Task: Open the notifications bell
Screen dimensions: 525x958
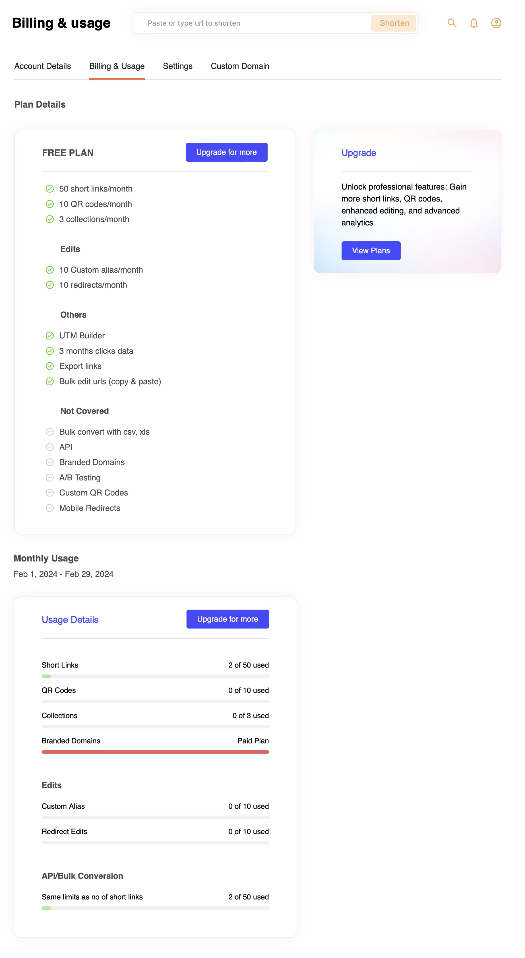Action: pyautogui.click(x=473, y=23)
